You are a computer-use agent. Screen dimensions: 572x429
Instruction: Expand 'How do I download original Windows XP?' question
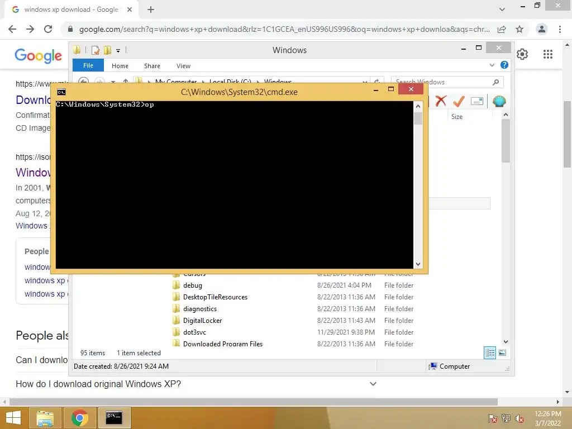click(373, 384)
